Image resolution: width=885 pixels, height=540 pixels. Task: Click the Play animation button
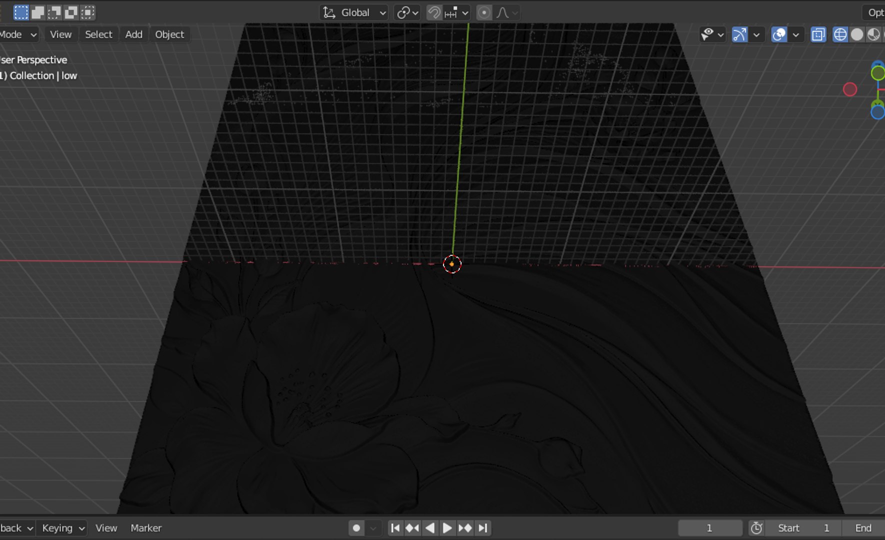447,528
